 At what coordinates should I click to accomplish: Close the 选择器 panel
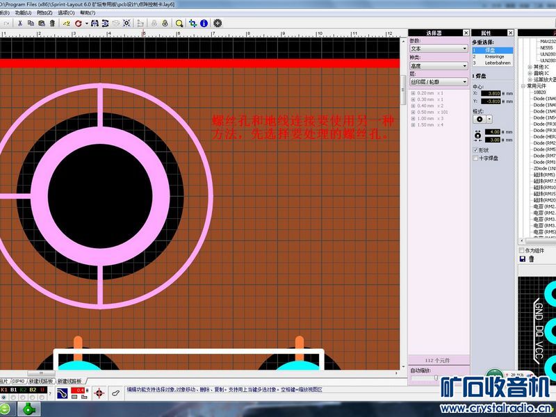click(x=465, y=33)
